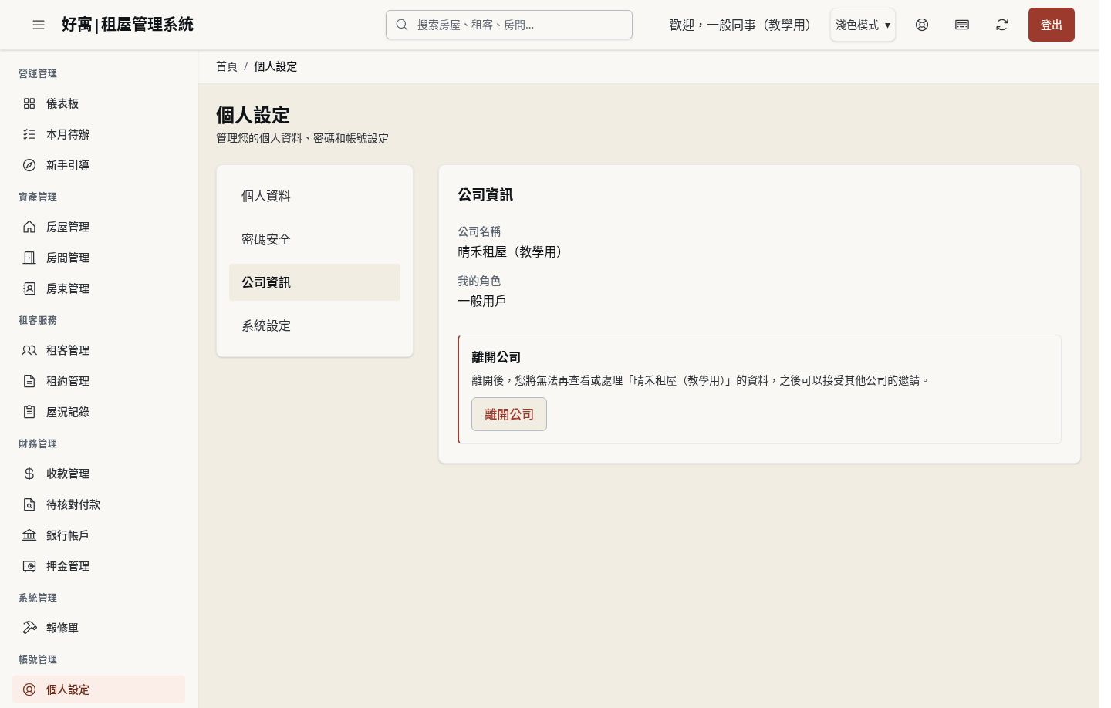Click the 本月待辦 checklist icon
Image resolution: width=1111 pixels, height=708 pixels.
[x=29, y=134]
